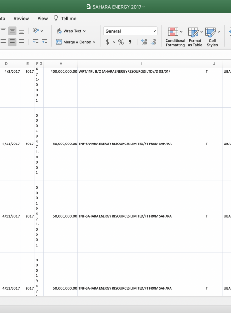Expand currency format dropdown arrow

click(114, 42)
